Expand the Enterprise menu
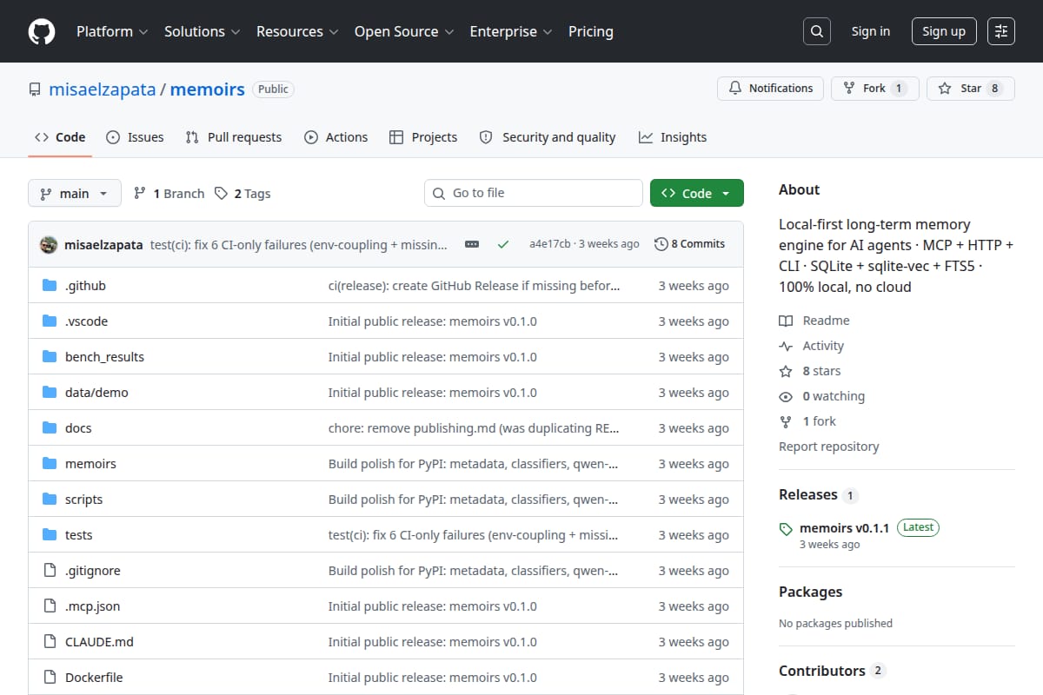The image size is (1043, 695). pos(511,31)
